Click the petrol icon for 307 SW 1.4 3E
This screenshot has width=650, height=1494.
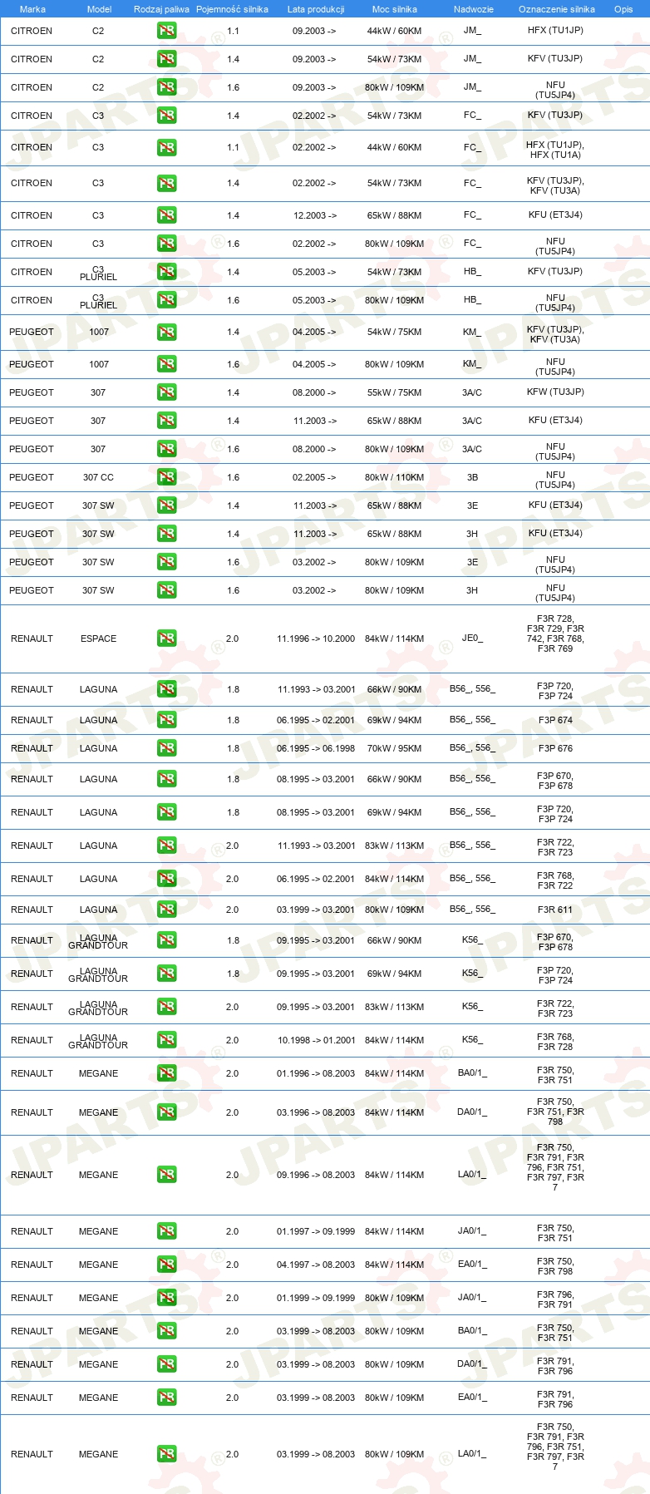click(x=166, y=505)
